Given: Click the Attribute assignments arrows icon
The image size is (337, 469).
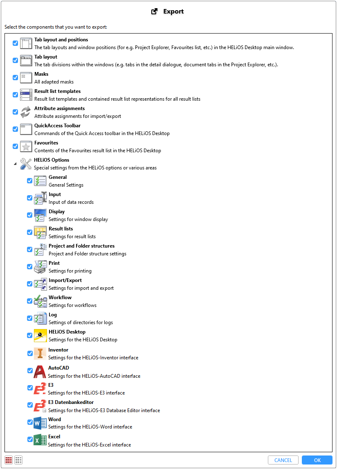Looking at the screenshot, I should click(26, 112).
